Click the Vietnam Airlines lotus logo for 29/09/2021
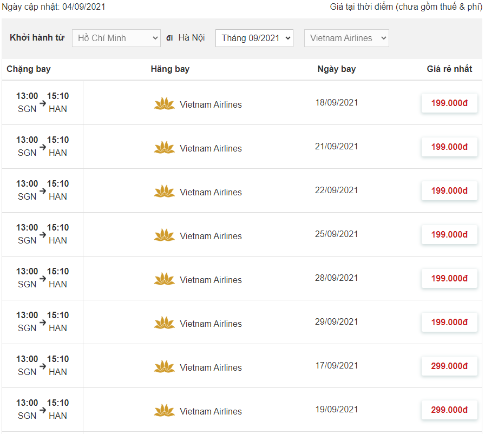 [165, 324]
